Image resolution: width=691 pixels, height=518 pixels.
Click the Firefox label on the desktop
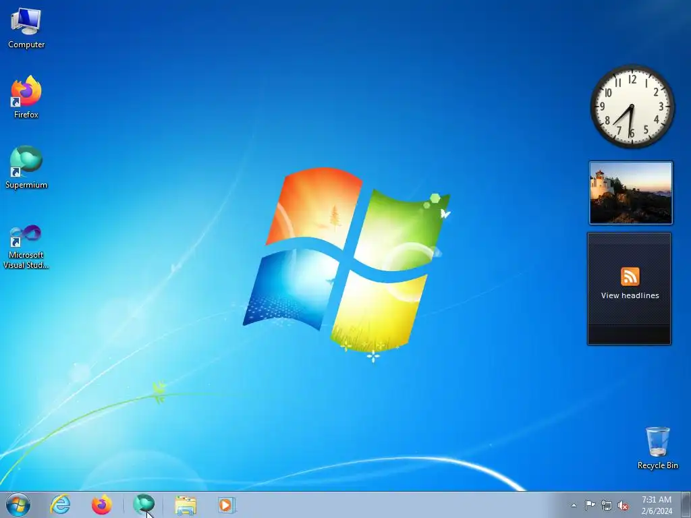pos(26,115)
